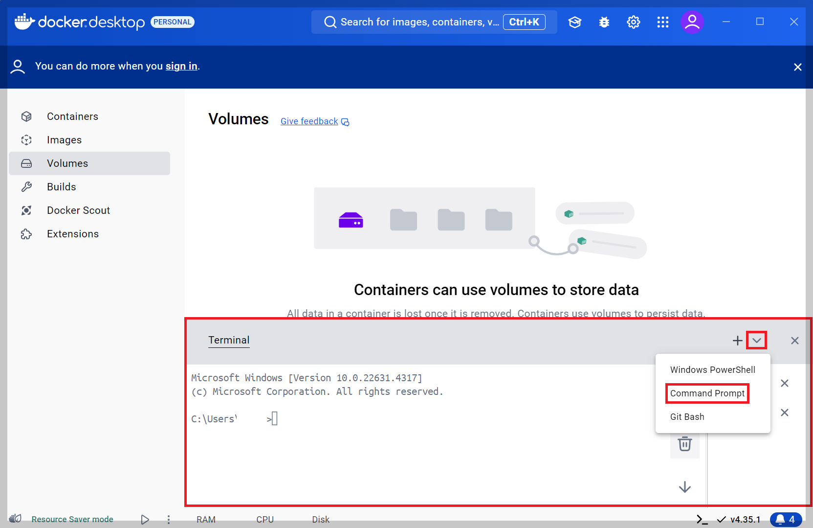The height and width of the screenshot is (528, 813).
Task: Choose Git Bash from the menu
Action: tap(713, 417)
